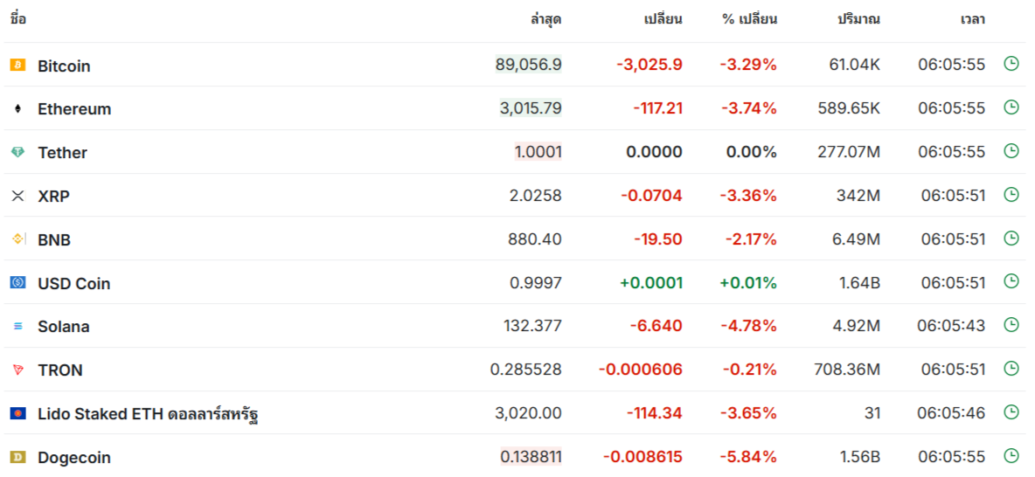Click the clock icon in Bitcoin row
The image size is (1035, 477).
(x=1011, y=64)
